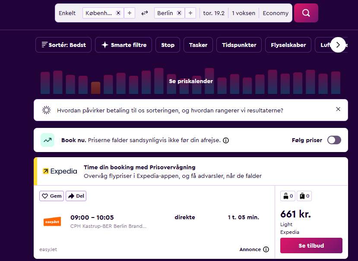The width and height of the screenshot is (358, 261).
Task: Click the magenta search magnifier button
Action: [x=306, y=13]
